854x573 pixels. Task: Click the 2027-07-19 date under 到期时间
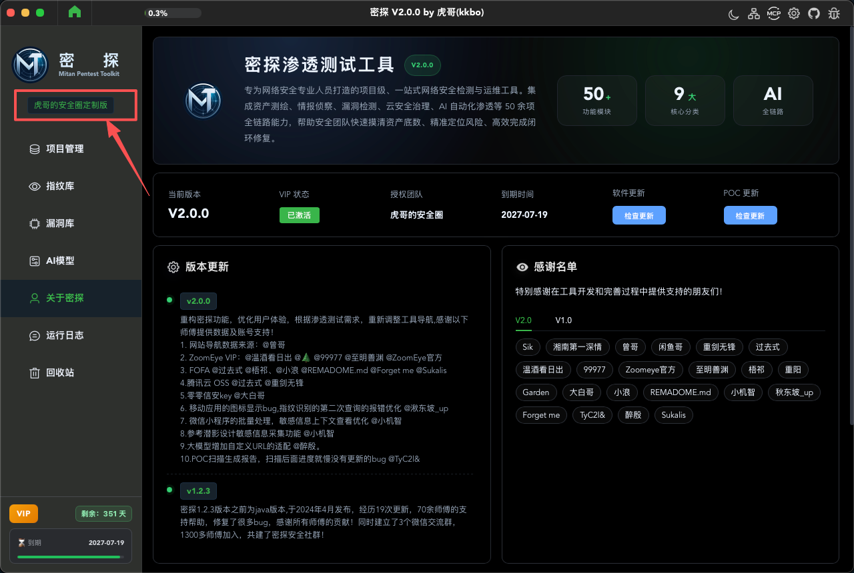(x=524, y=215)
